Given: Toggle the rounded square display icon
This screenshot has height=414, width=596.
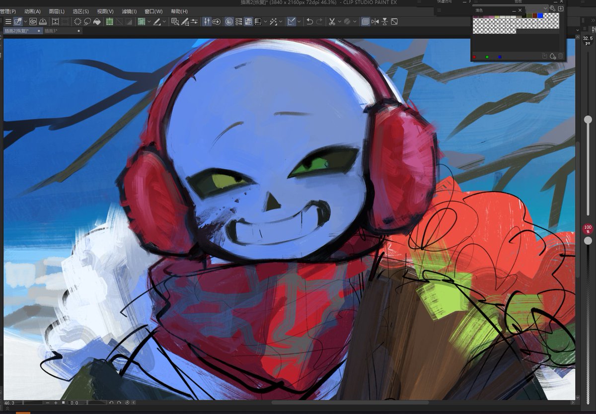Looking at the screenshot, I should tap(229, 21).
